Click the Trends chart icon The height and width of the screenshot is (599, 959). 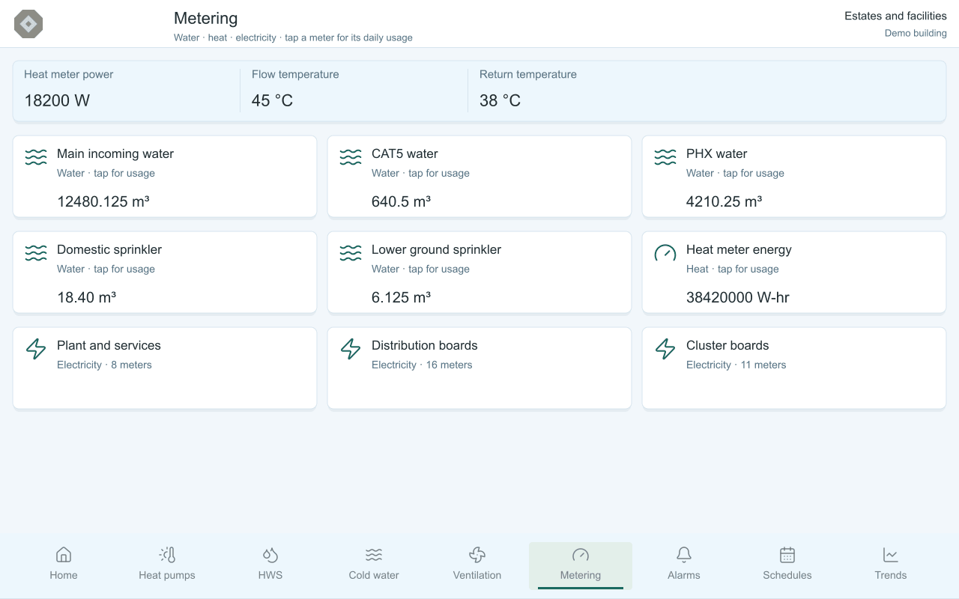[891, 555]
